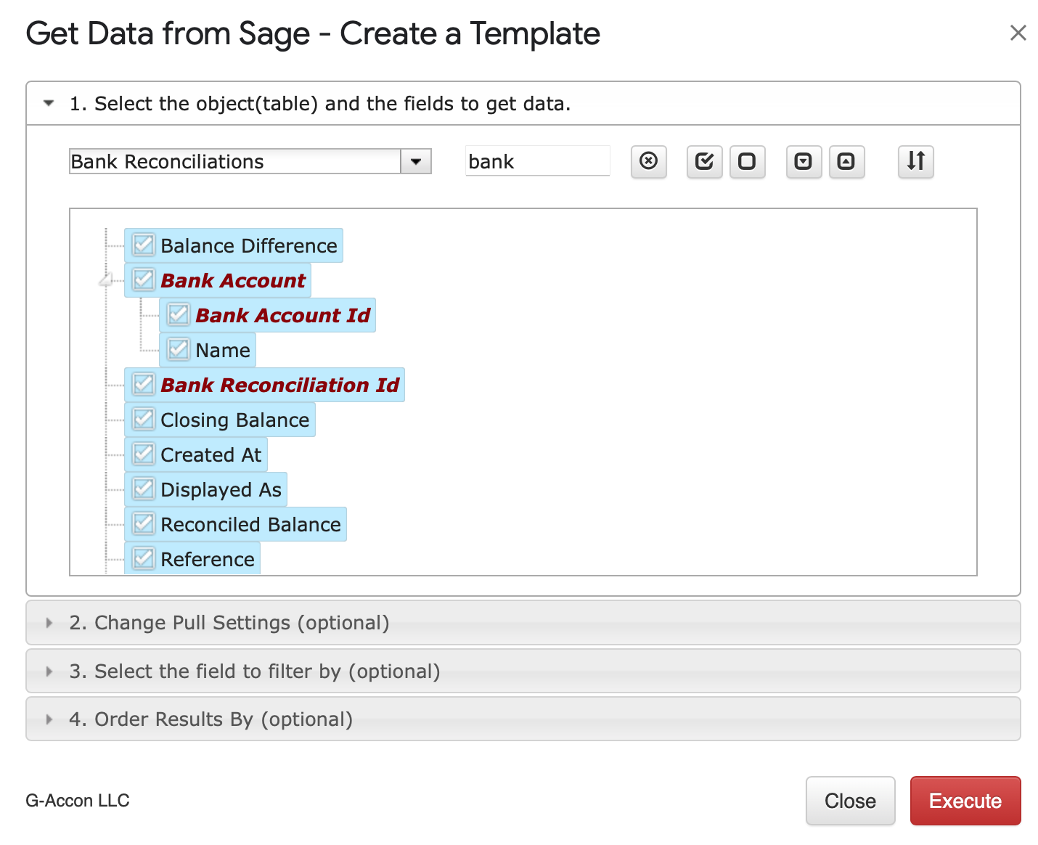This screenshot has width=1038, height=845.
Task: Select the Closing Balance label
Action: [x=235, y=420]
